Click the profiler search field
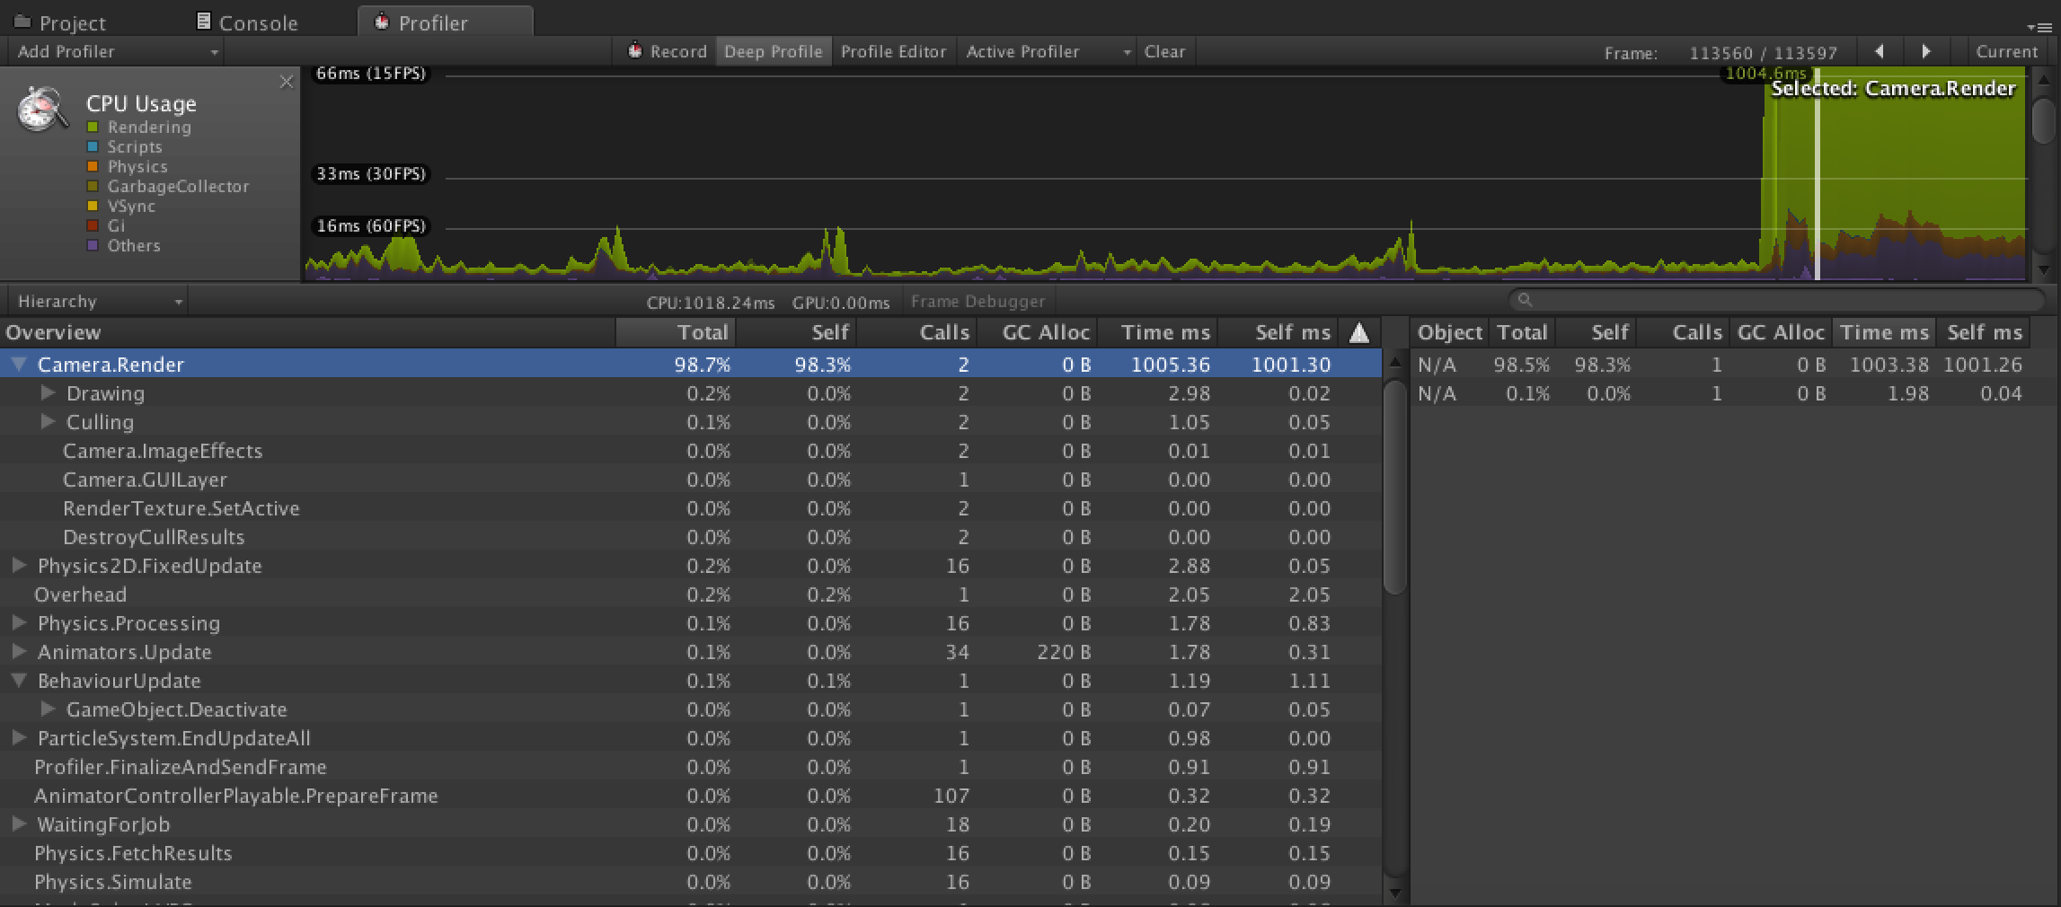 1777,300
